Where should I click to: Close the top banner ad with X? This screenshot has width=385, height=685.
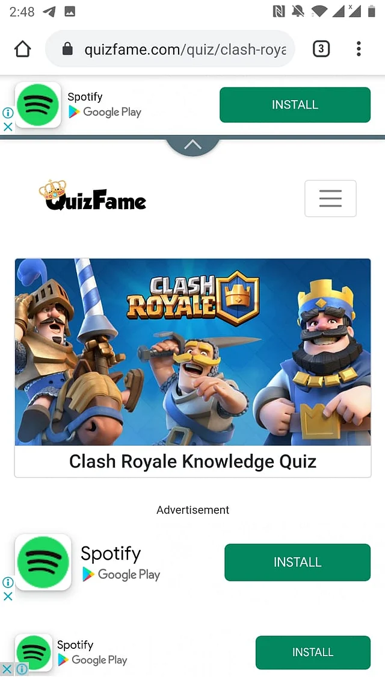tap(7, 127)
